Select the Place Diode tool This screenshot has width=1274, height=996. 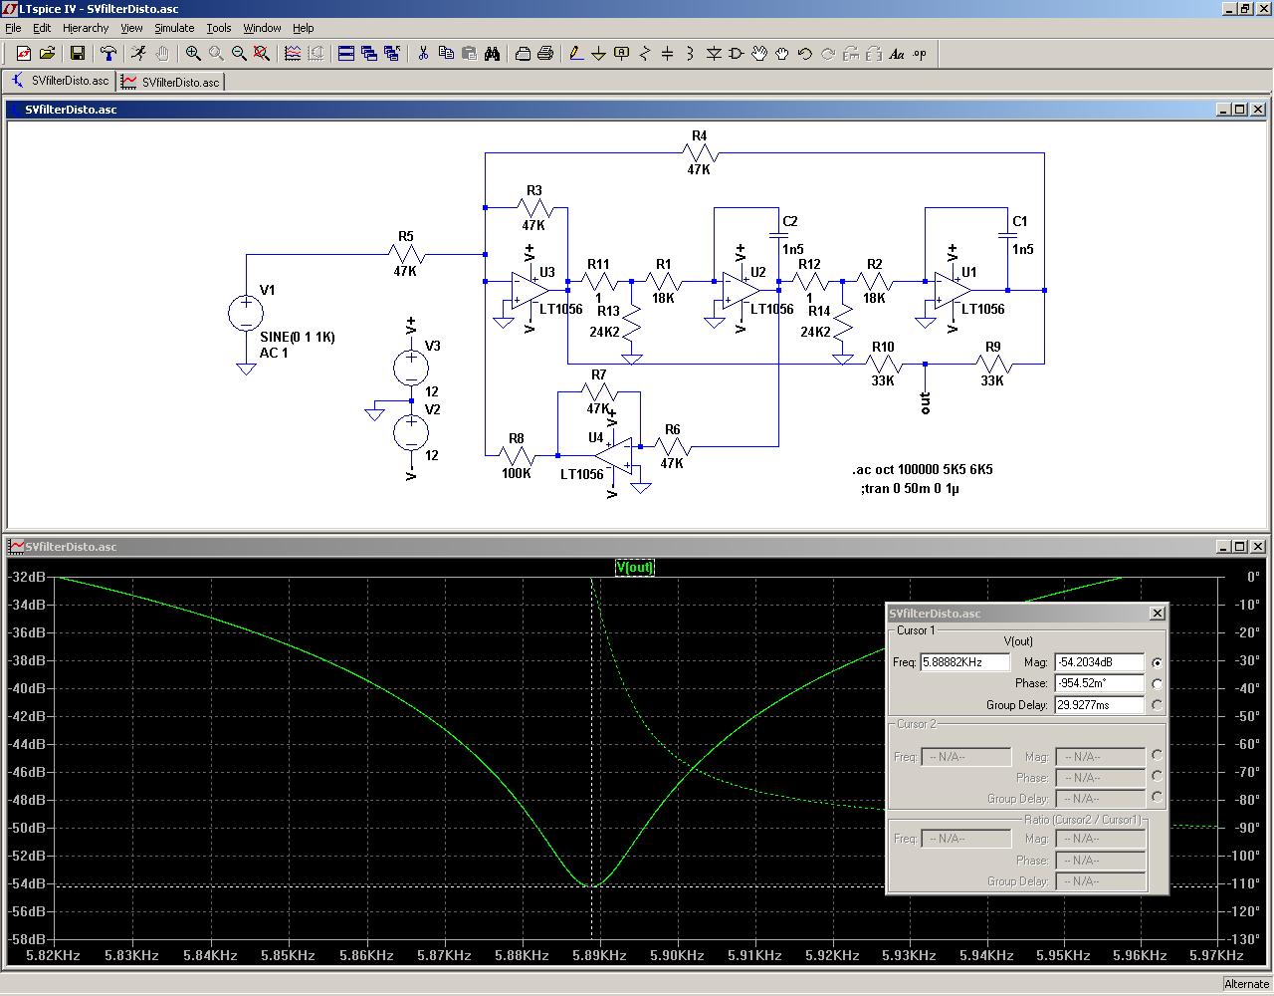click(x=714, y=54)
